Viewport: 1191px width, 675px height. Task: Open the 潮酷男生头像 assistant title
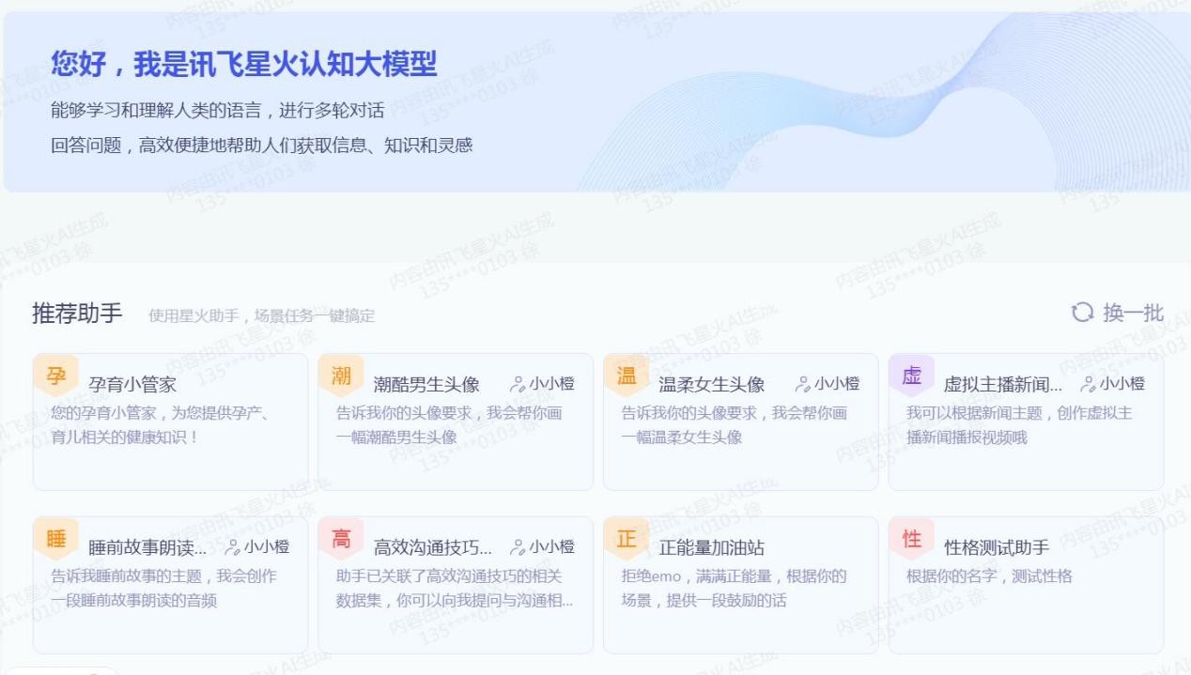pos(426,384)
